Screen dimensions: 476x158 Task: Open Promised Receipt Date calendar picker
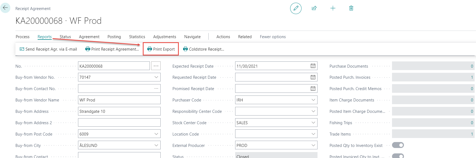pyautogui.click(x=313, y=89)
